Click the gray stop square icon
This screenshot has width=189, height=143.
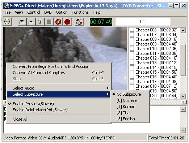coord(49,22)
